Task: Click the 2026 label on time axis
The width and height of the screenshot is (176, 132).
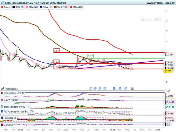Action: click(x=158, y=130)
